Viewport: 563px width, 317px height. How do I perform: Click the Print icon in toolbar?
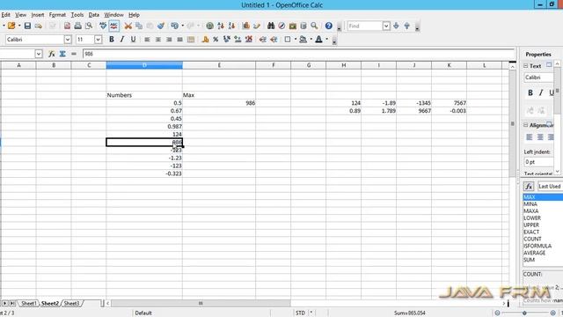(x=78, y=26)
